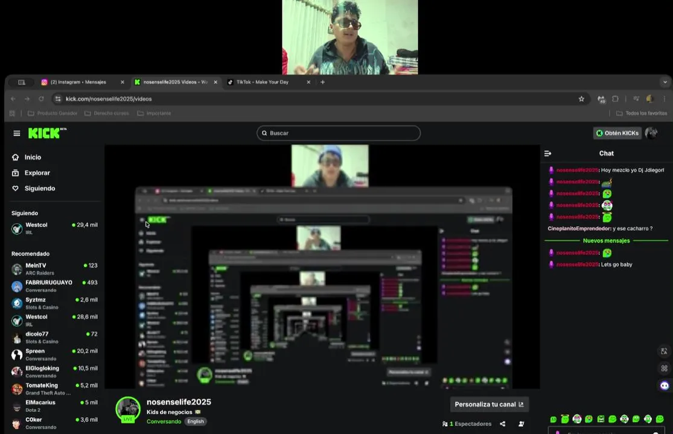This screenshot has width=673, height=434.
Task: Click the Obtén KICKs button
Action: pos(617,133)
